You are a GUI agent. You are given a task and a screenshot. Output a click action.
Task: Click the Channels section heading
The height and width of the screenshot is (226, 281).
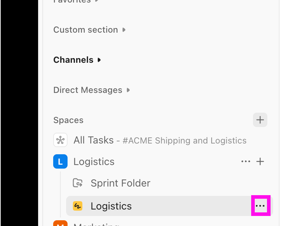pos(73,60)
